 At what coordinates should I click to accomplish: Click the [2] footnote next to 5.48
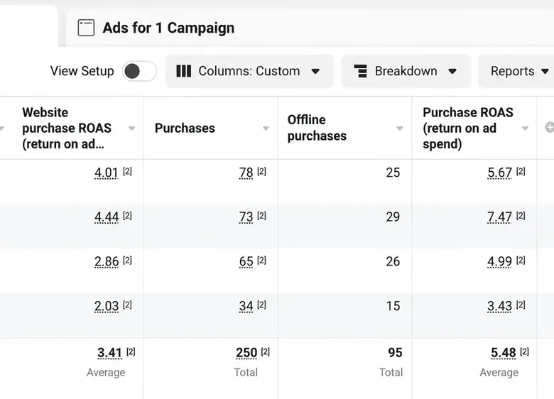(524, 351)
